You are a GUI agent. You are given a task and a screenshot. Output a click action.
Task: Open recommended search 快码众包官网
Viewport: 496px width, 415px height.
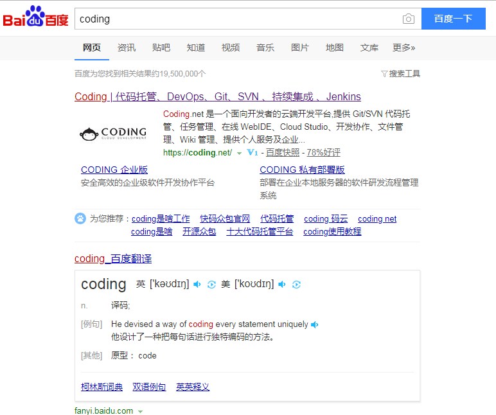225,219
